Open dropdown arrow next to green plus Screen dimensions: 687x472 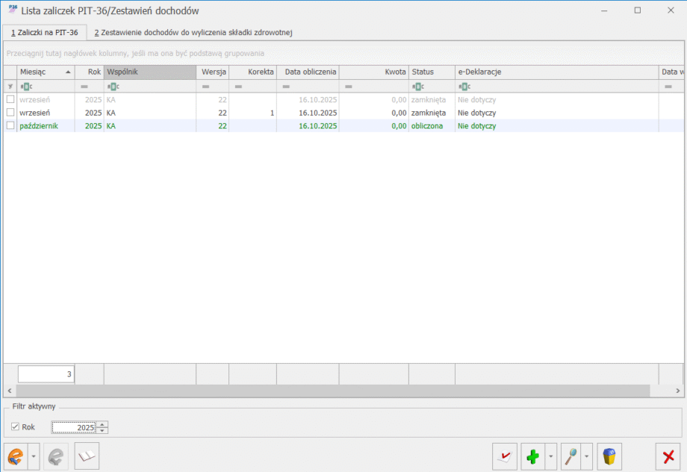pyautogui.click(x=551, y=456)
